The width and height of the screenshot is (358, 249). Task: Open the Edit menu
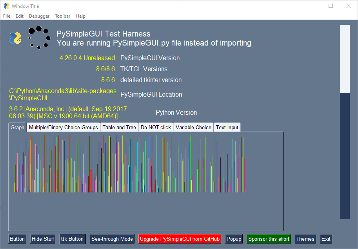[x=20, y=16]
